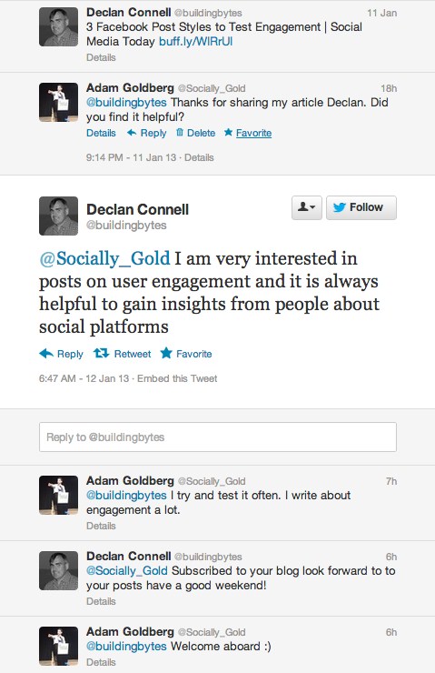Click the Adam Goldberg name on the 18h tweet
This screenshot has width=435, height=673.
point(130,88)
